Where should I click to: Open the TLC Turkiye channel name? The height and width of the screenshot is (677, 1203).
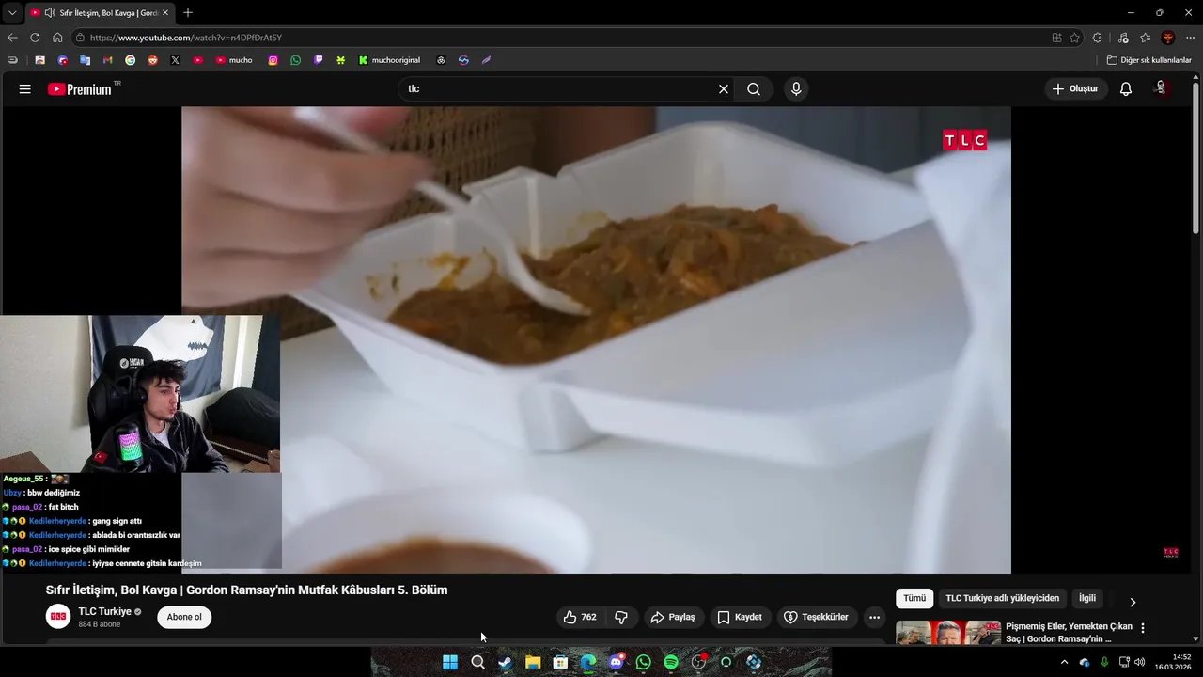click(104, 611)
